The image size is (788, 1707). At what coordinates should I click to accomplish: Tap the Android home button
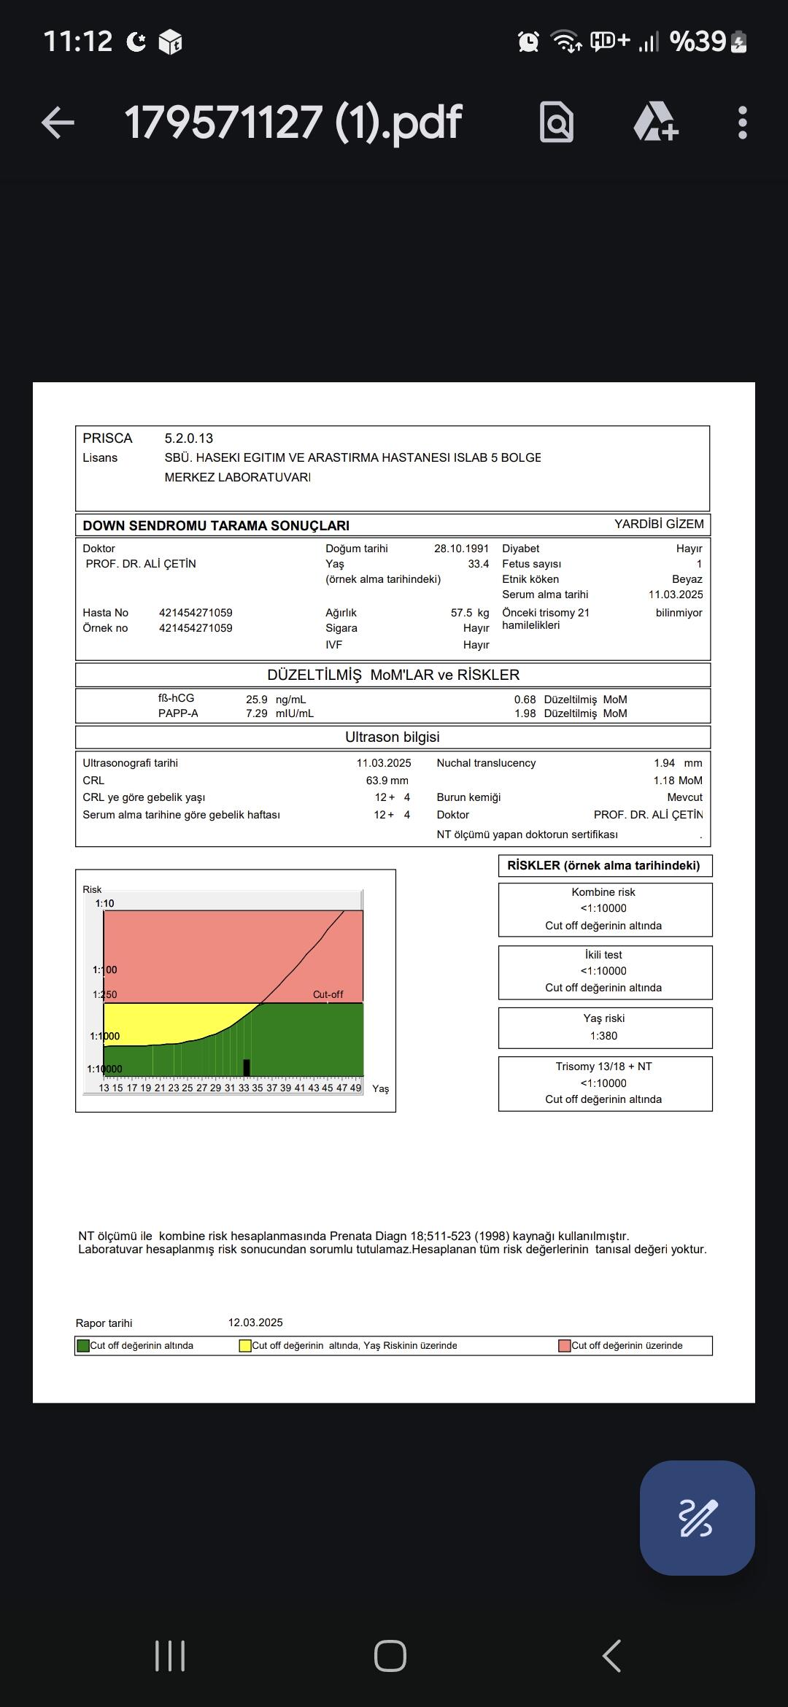click(390, 1656)
